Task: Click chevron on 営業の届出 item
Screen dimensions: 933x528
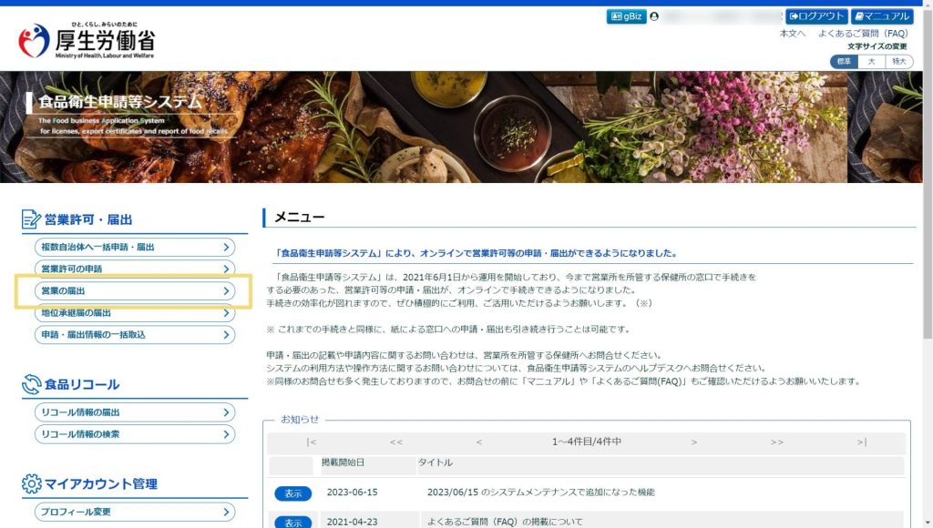Action: 226,291
